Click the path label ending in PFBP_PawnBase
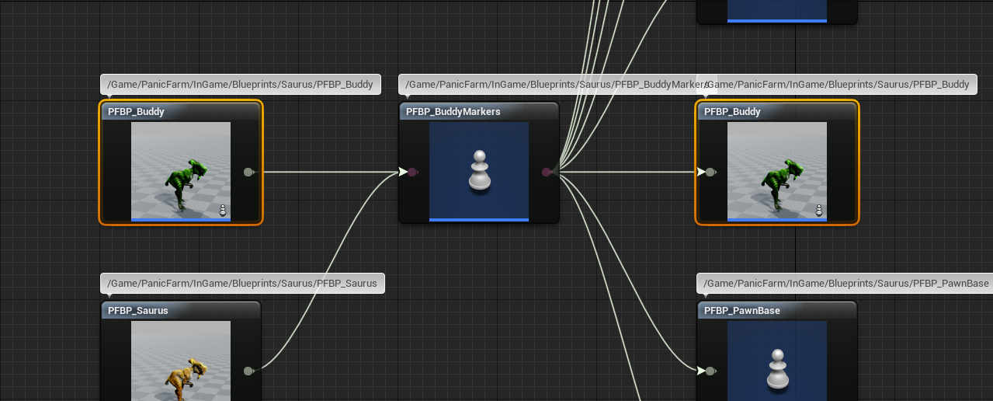This screenshot has height=401, width=993. tap(845, 283)
